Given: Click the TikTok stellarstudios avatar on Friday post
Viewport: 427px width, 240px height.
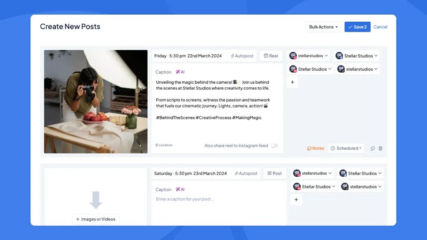Looking at the screenshot, I should pyautogui.click(x=341, y=69).
